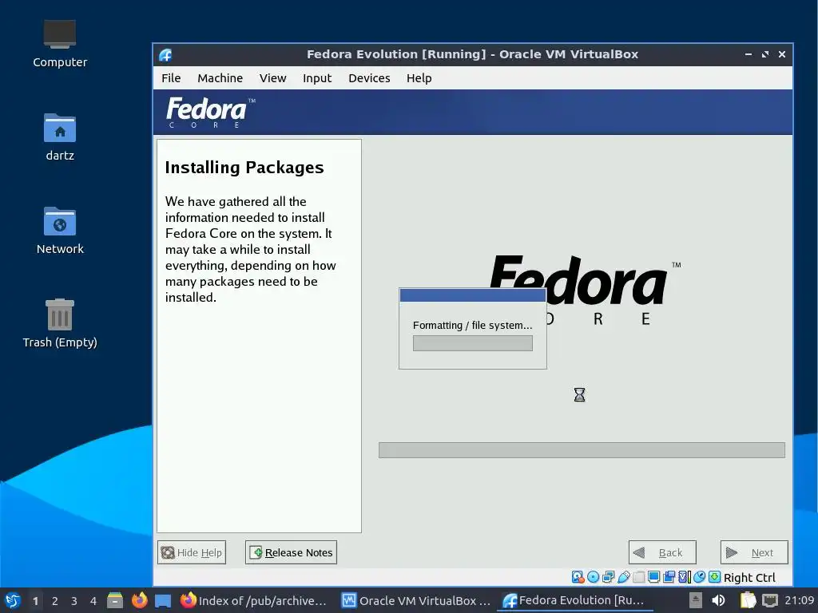Click the Back button in installer
818x613 pixels.
[x=662, y=552]
